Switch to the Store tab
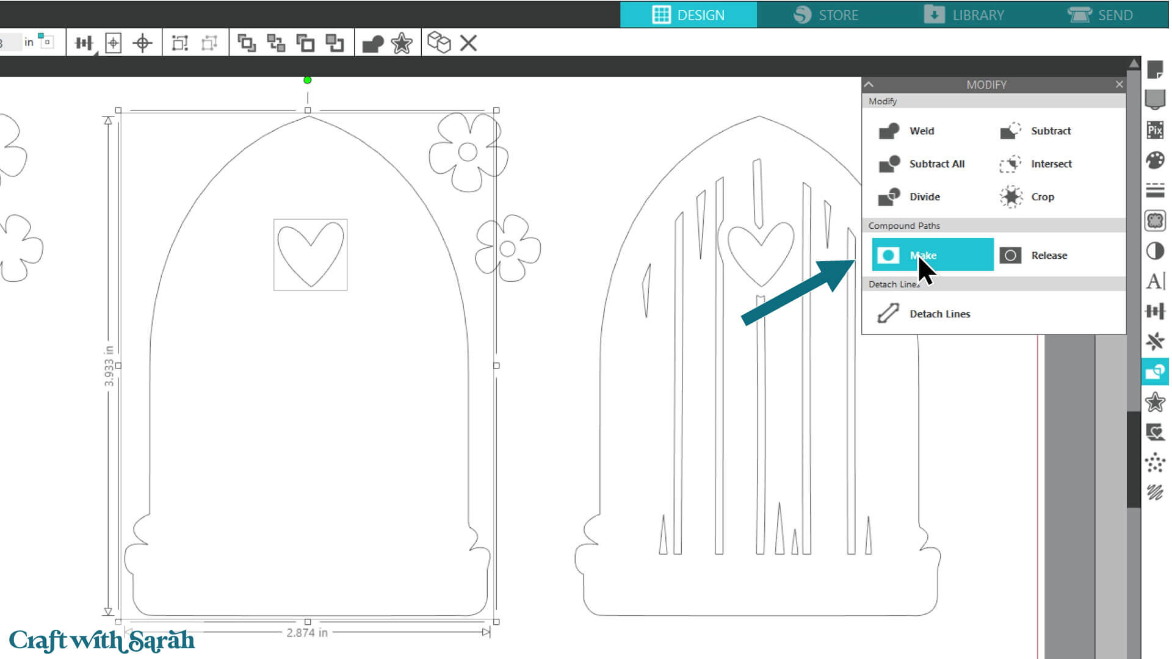Image resolution: width=1172 pixels, height=659 pixels. point(826,15)
